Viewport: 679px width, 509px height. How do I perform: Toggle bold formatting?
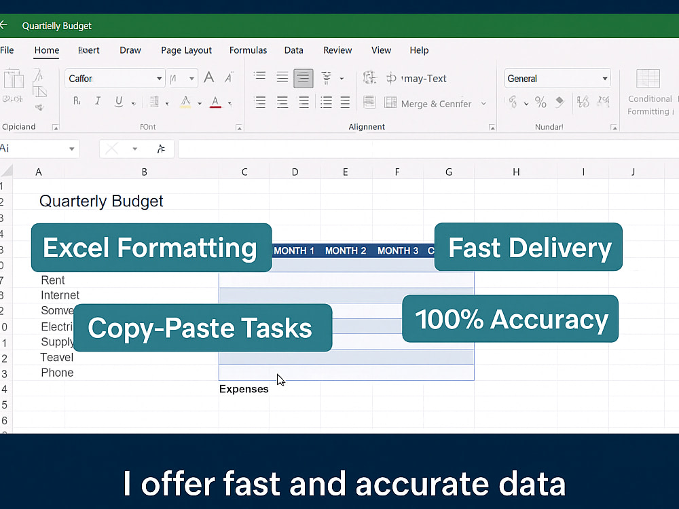[77, 101]
